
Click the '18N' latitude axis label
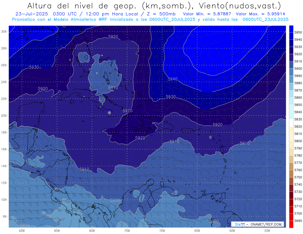coord(4,133)
